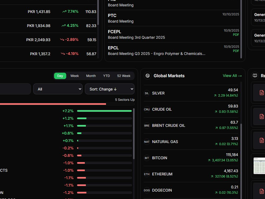Click the announcements panel scrollbar
This screenshot has width=265, height=199.
click(x=241, y=29)
